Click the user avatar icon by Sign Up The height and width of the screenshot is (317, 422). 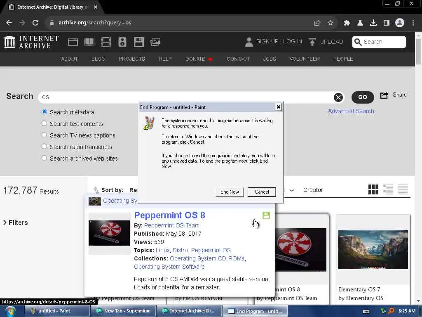pyautogui.click(x=249, y=42)
